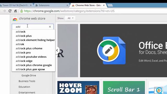Choose the 'adblock' suggestion
The height and width of the screenshot is (94, 167).
[34, 32]
